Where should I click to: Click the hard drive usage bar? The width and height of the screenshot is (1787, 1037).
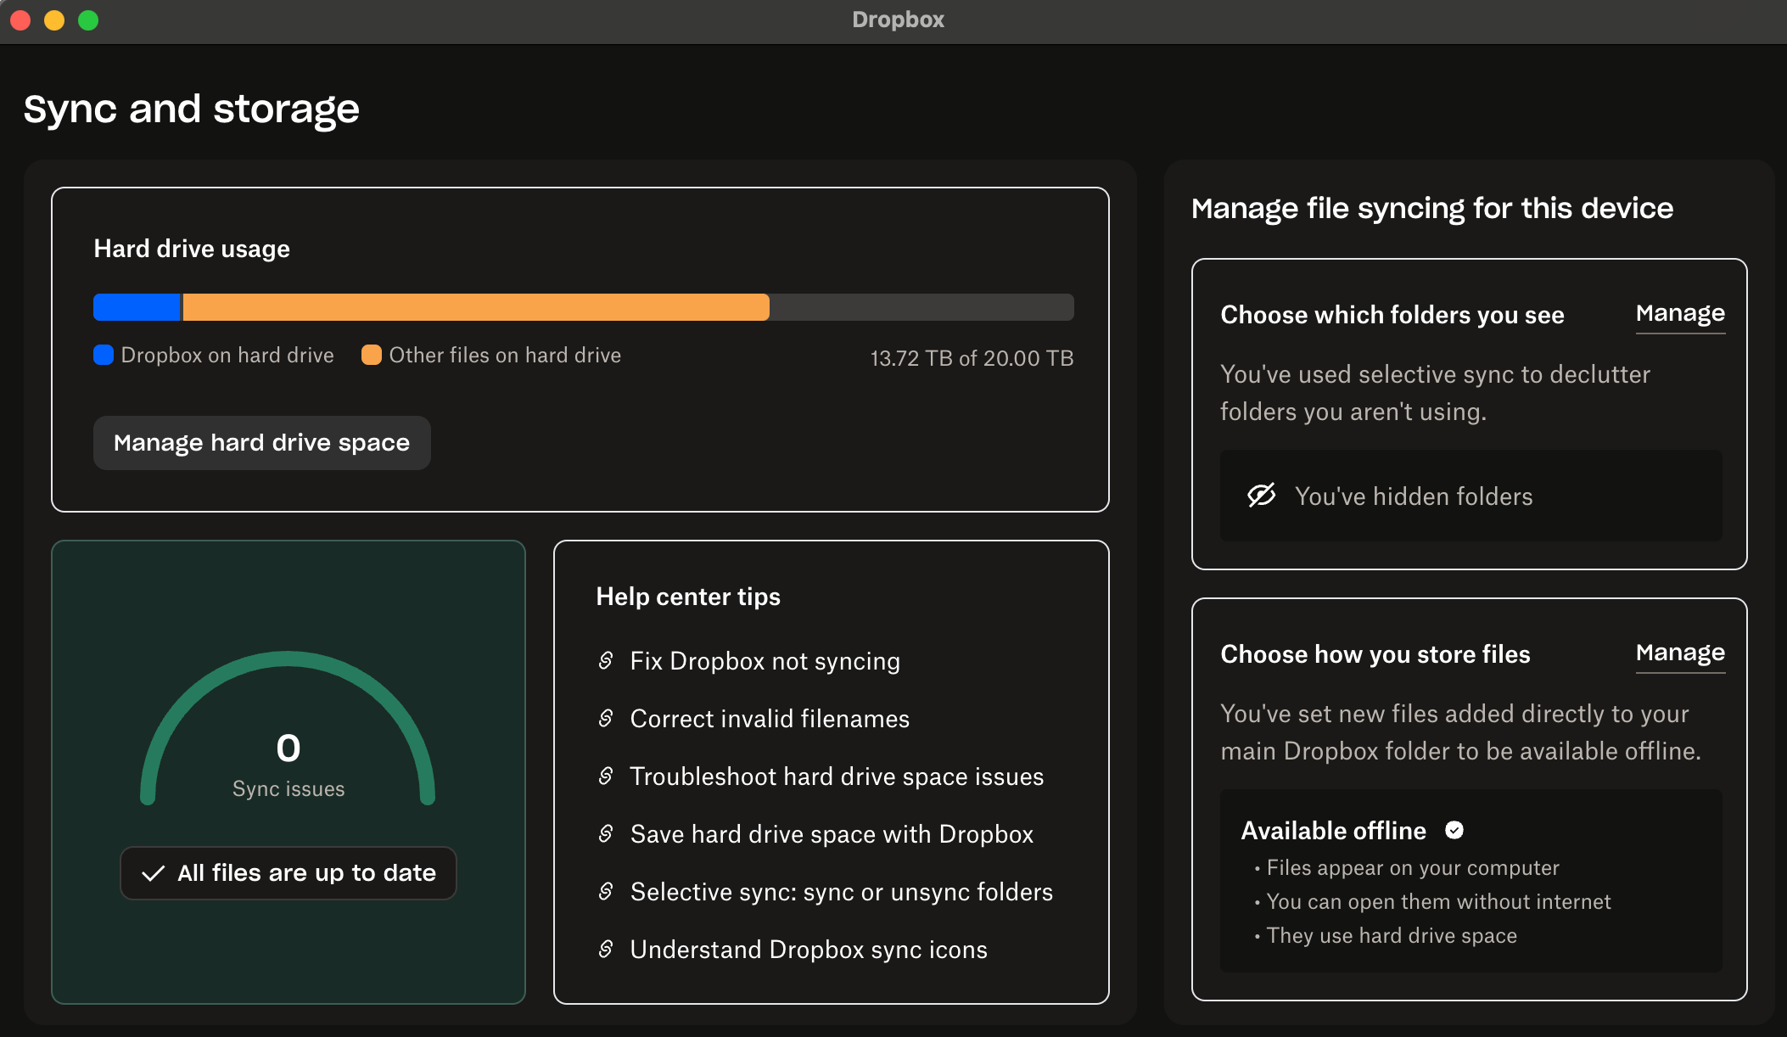tap(583, 307)
